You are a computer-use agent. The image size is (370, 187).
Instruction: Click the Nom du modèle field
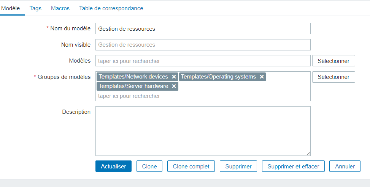point(203,28)
